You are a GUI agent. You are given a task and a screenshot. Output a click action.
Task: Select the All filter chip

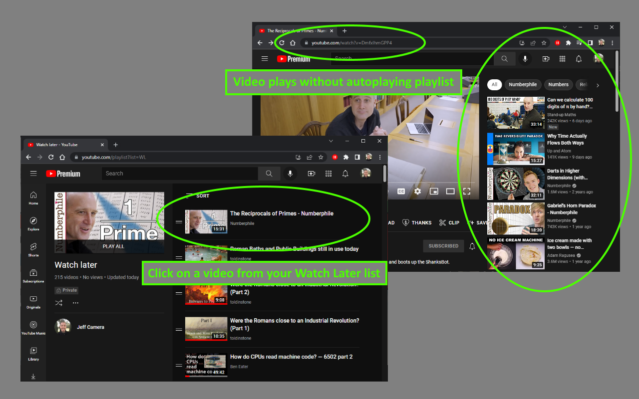pos(494,85)
